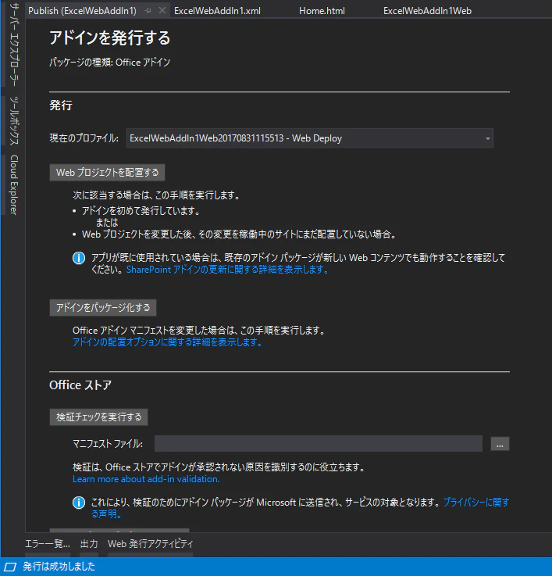Click the Web プロジェクトを配置する button
This screenshot has width=552, height=576.
(107, 172)
